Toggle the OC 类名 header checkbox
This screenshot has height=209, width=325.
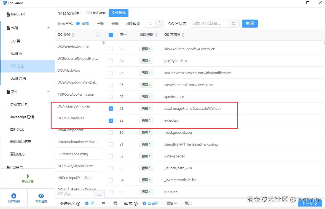pos(98,35)
